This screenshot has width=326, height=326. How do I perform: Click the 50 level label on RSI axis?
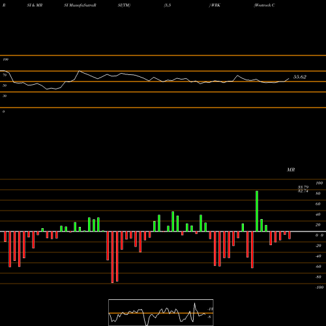(x=5, y=85)
